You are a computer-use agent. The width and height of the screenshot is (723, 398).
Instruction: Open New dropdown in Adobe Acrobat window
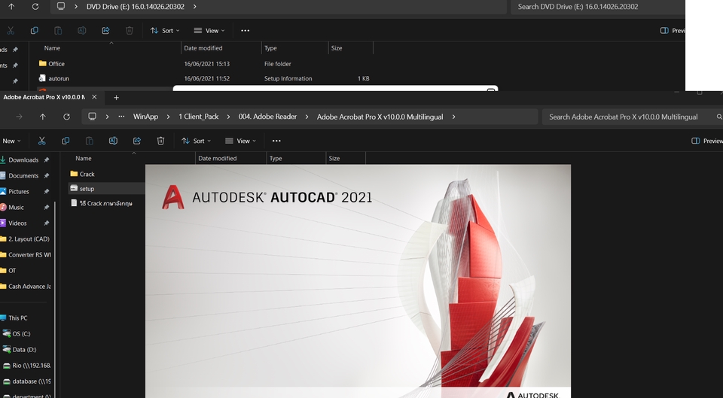pyautogui.click(x=11, y=141)
